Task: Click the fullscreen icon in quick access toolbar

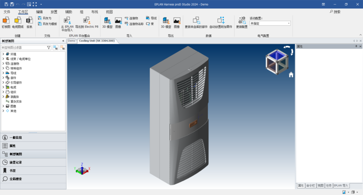Action: (x=35, y=4)
